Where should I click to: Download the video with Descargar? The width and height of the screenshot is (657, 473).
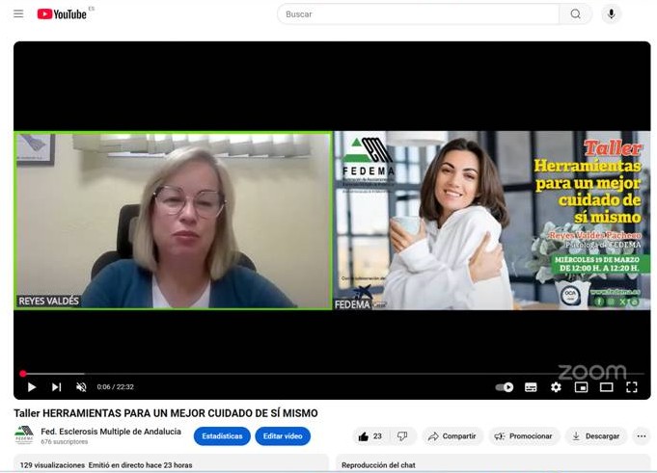point(596,436)
